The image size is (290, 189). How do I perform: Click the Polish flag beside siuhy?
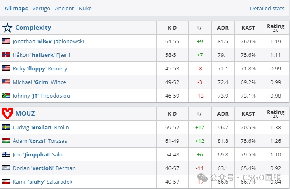pos(6,182)
